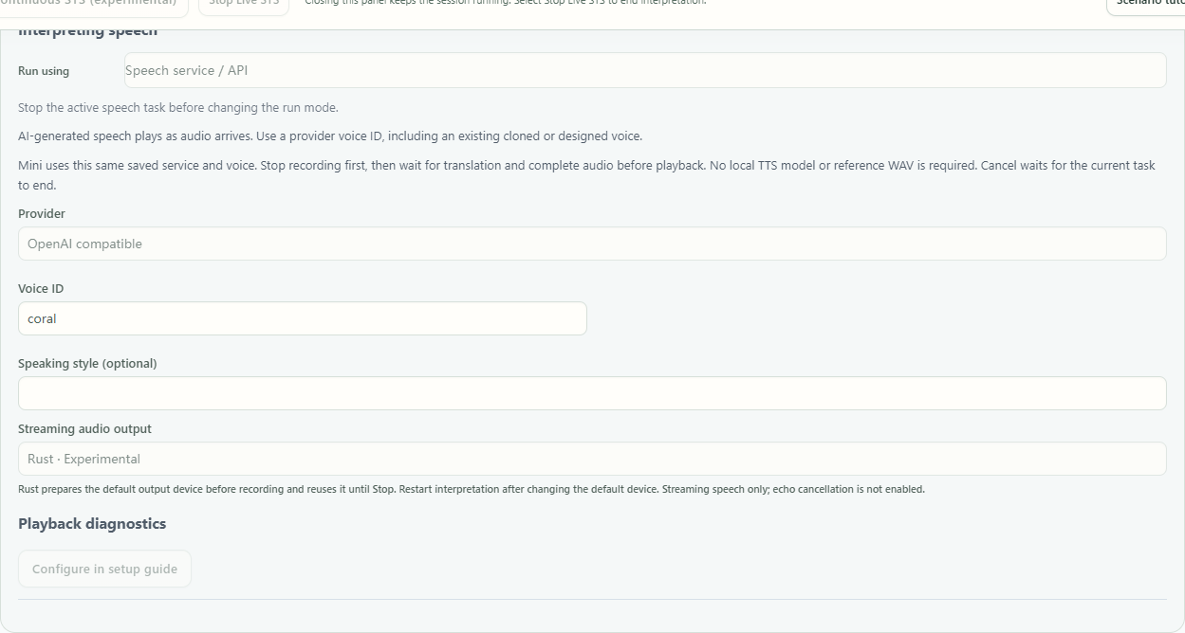This screenshot has height=633, width=1185.
Task: Click the Playback diagnostics heading
Action: pos(92,524)
